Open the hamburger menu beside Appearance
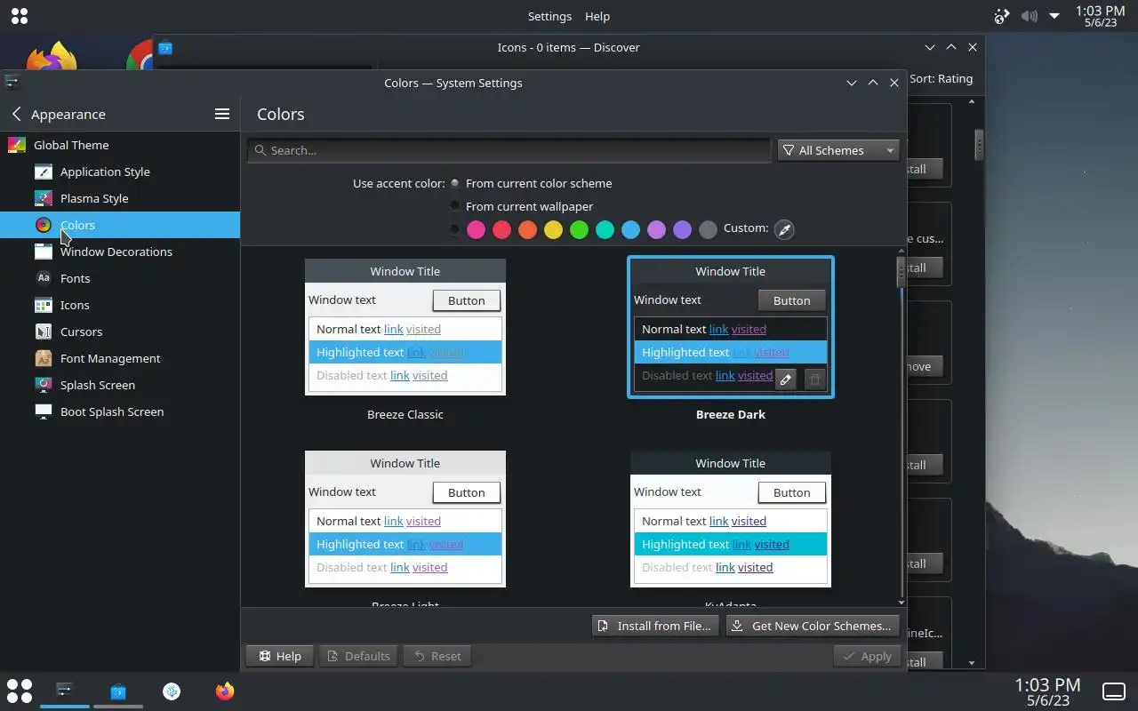The height and width of the screenshot is (711, 1138). click(222, 114)
